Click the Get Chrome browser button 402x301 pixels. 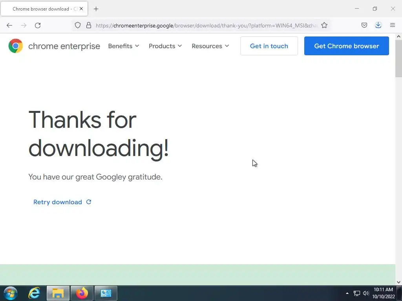346,46
